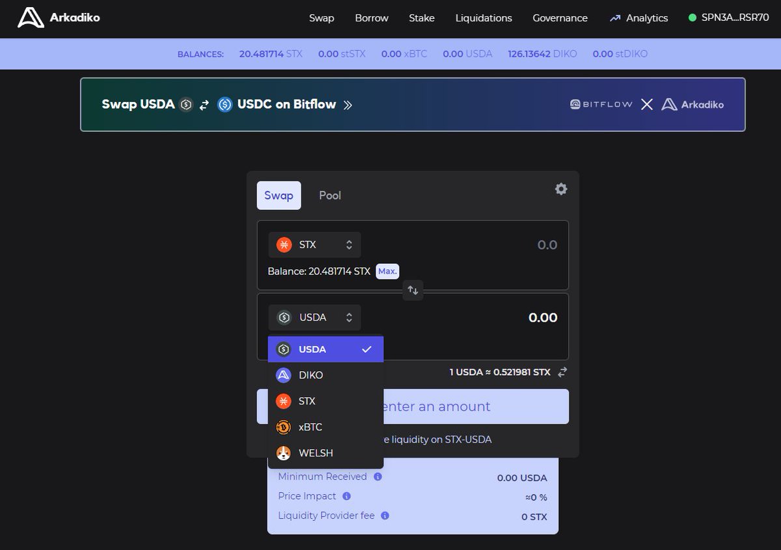Toggle the USDA token selector dropdown
781x550 pixels.
[314, 317]
